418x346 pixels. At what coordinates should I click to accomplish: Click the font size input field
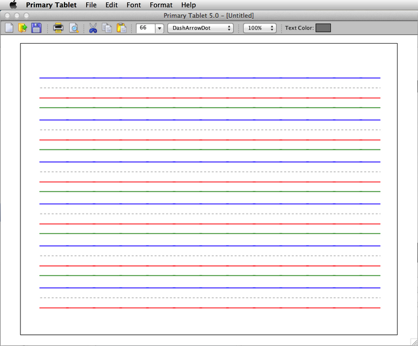point(145,28)
